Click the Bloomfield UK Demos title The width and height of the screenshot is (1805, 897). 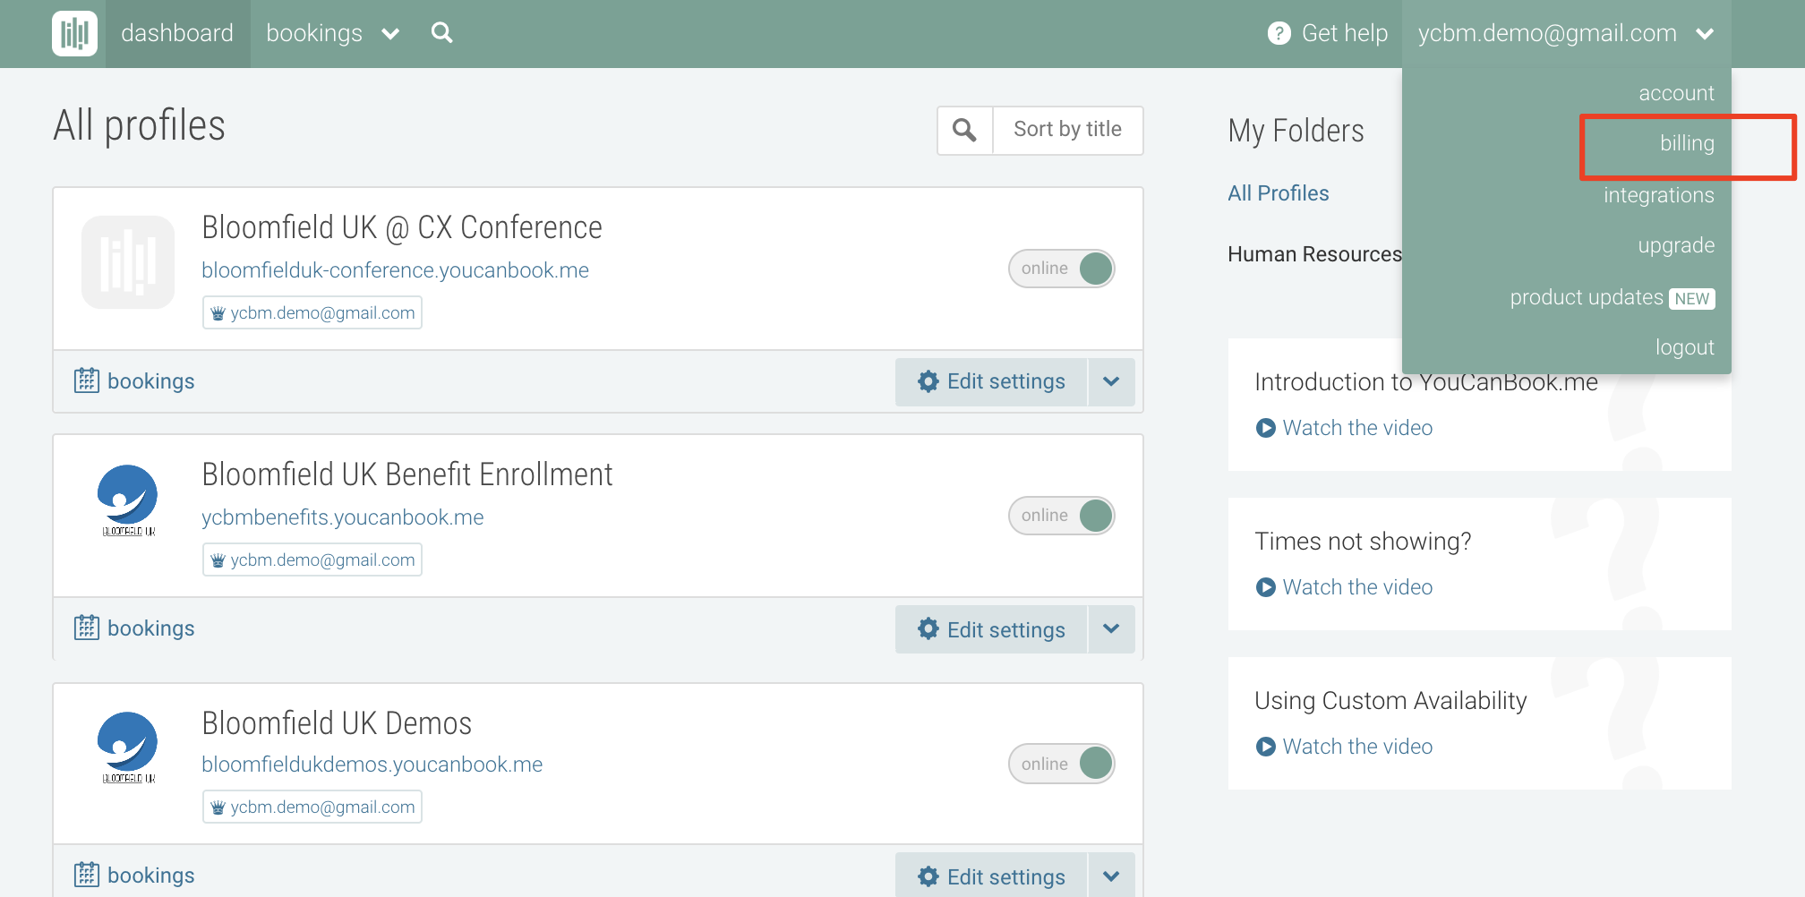tap(337, 723)
